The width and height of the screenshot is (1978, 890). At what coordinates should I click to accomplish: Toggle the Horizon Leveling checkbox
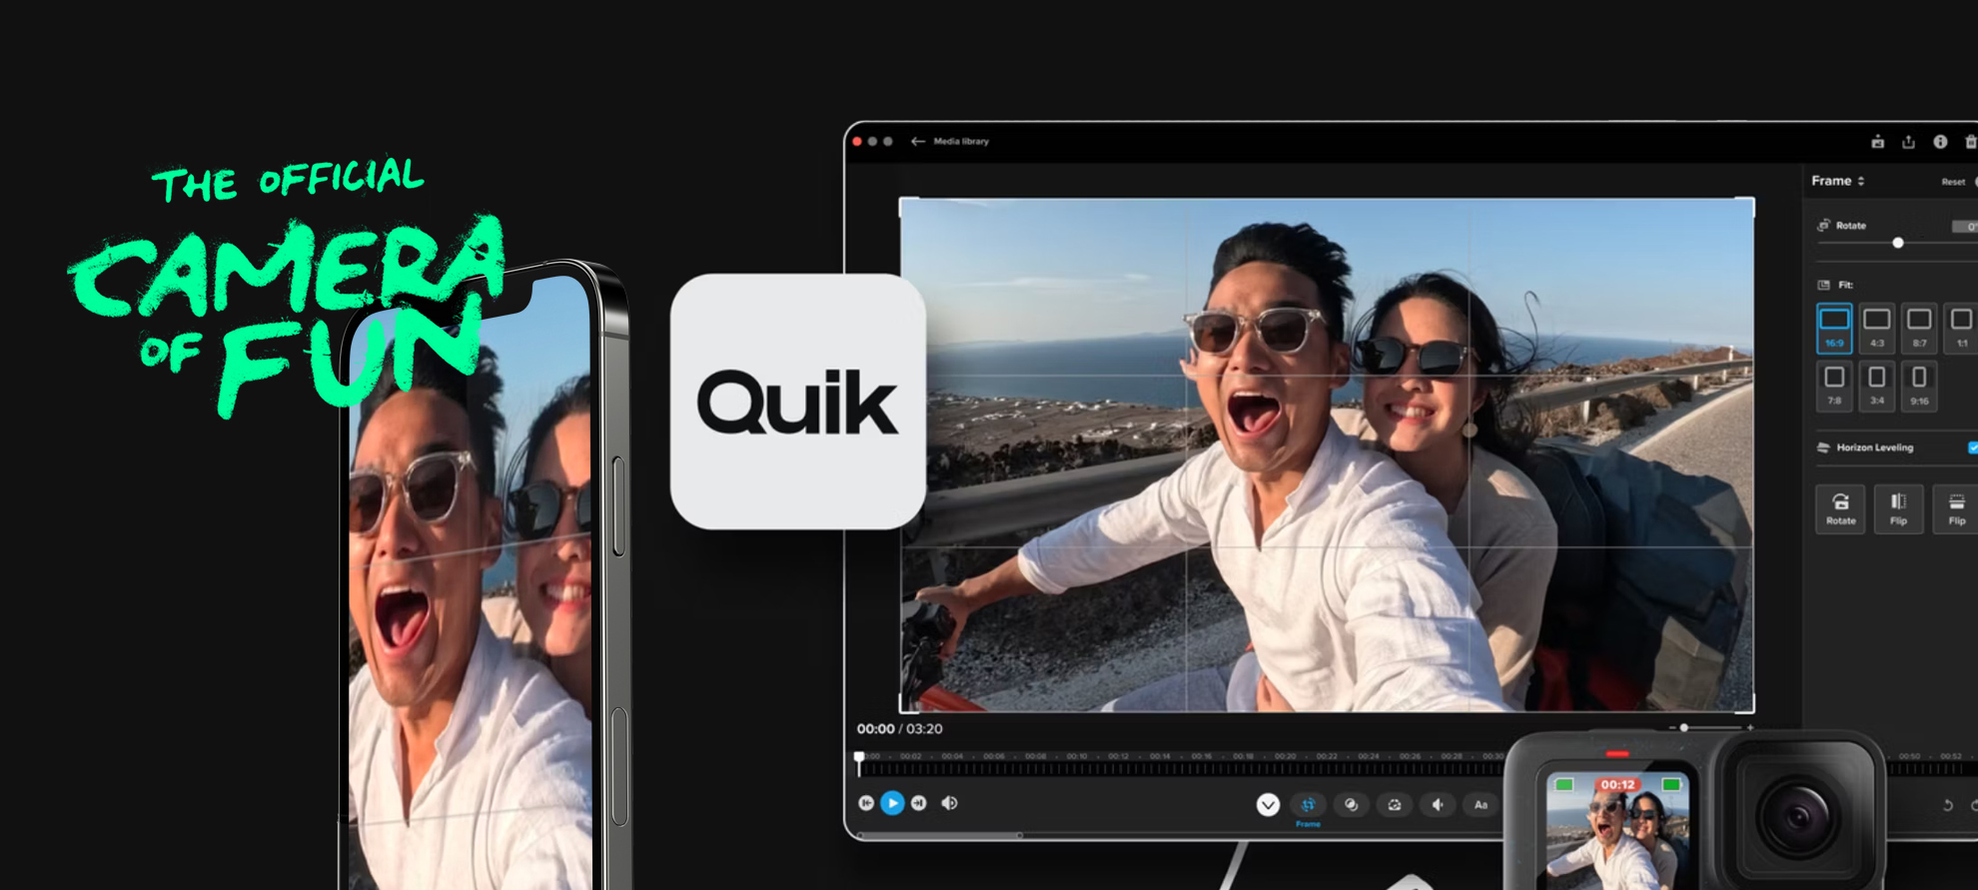[1972, 447]
